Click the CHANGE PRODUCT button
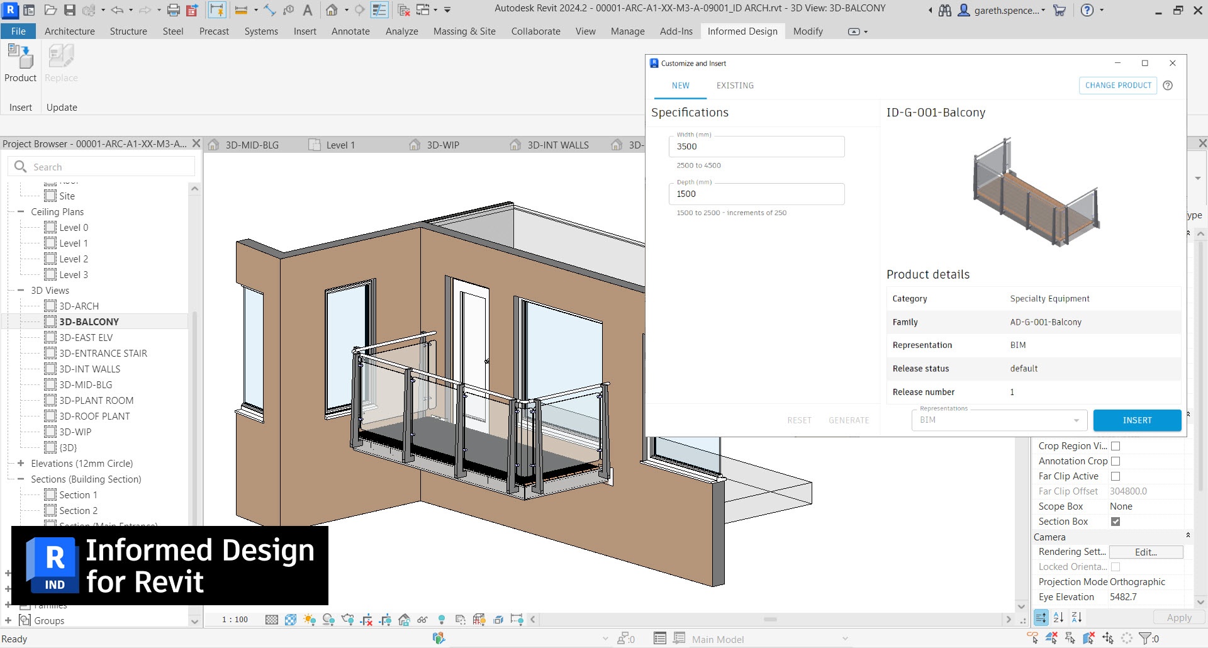 click(1118, 86)
